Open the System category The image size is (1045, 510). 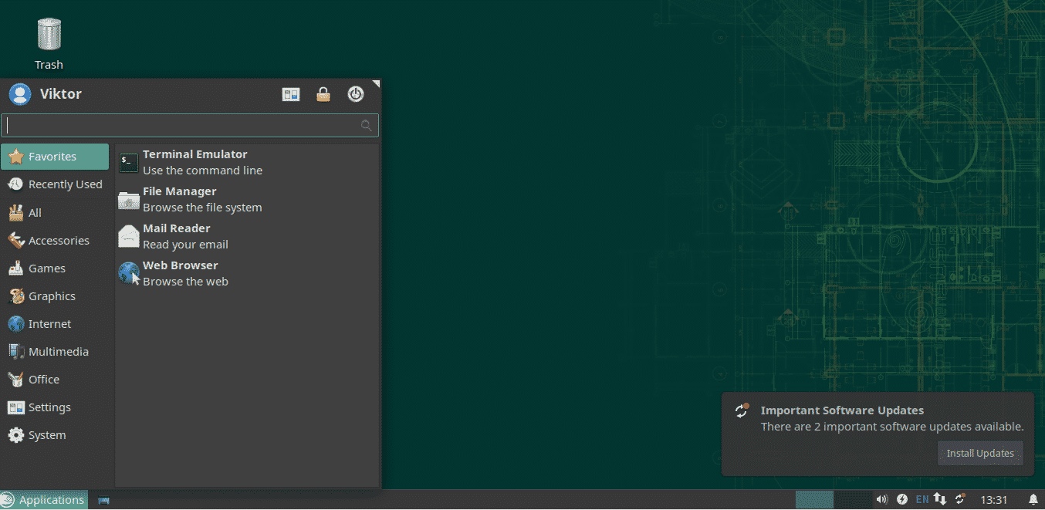click(x=55, y=434)
